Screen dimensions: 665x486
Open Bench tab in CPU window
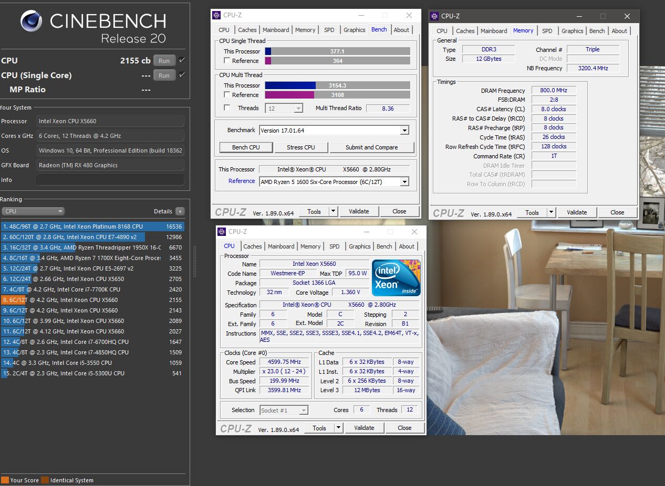(x=385, y=246)
